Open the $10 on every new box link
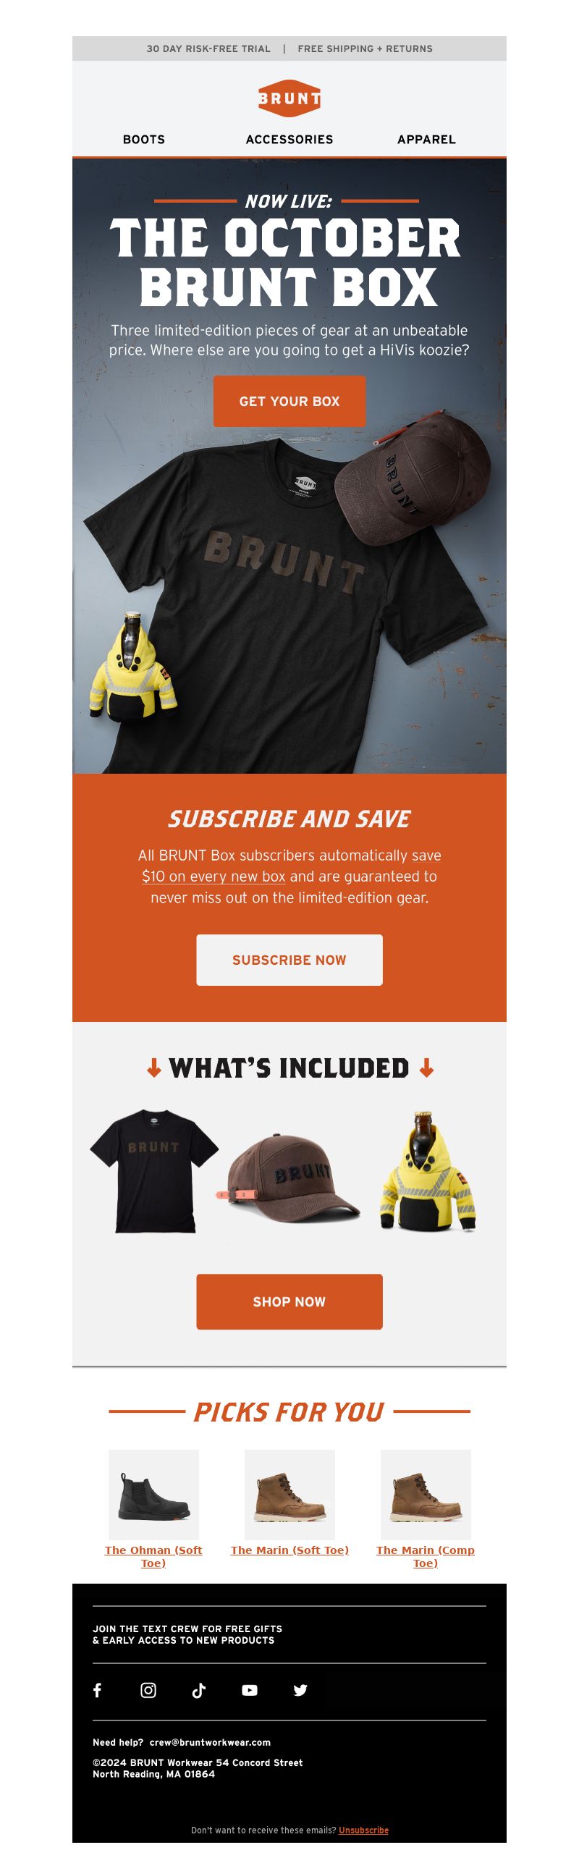The image size is (579, 1871). coord(214,876)
